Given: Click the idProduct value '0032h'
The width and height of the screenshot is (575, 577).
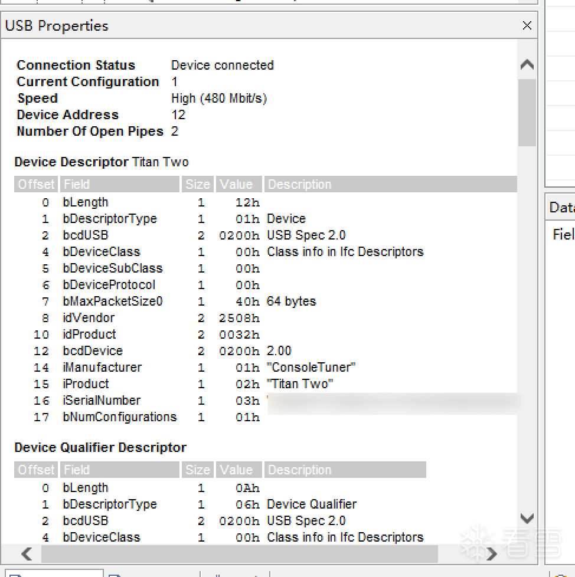Looking at the screenshot, I should pyautogui.click(x=239, y=335).
